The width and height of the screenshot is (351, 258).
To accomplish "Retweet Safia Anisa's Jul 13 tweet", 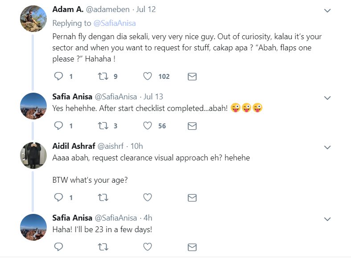I will [x=103, y=126].
